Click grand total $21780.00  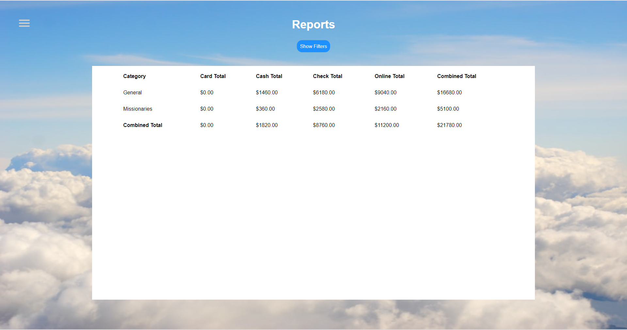(x=449, y=125)
